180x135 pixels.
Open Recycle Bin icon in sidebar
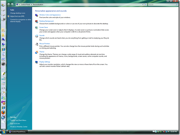click(3, 54)
